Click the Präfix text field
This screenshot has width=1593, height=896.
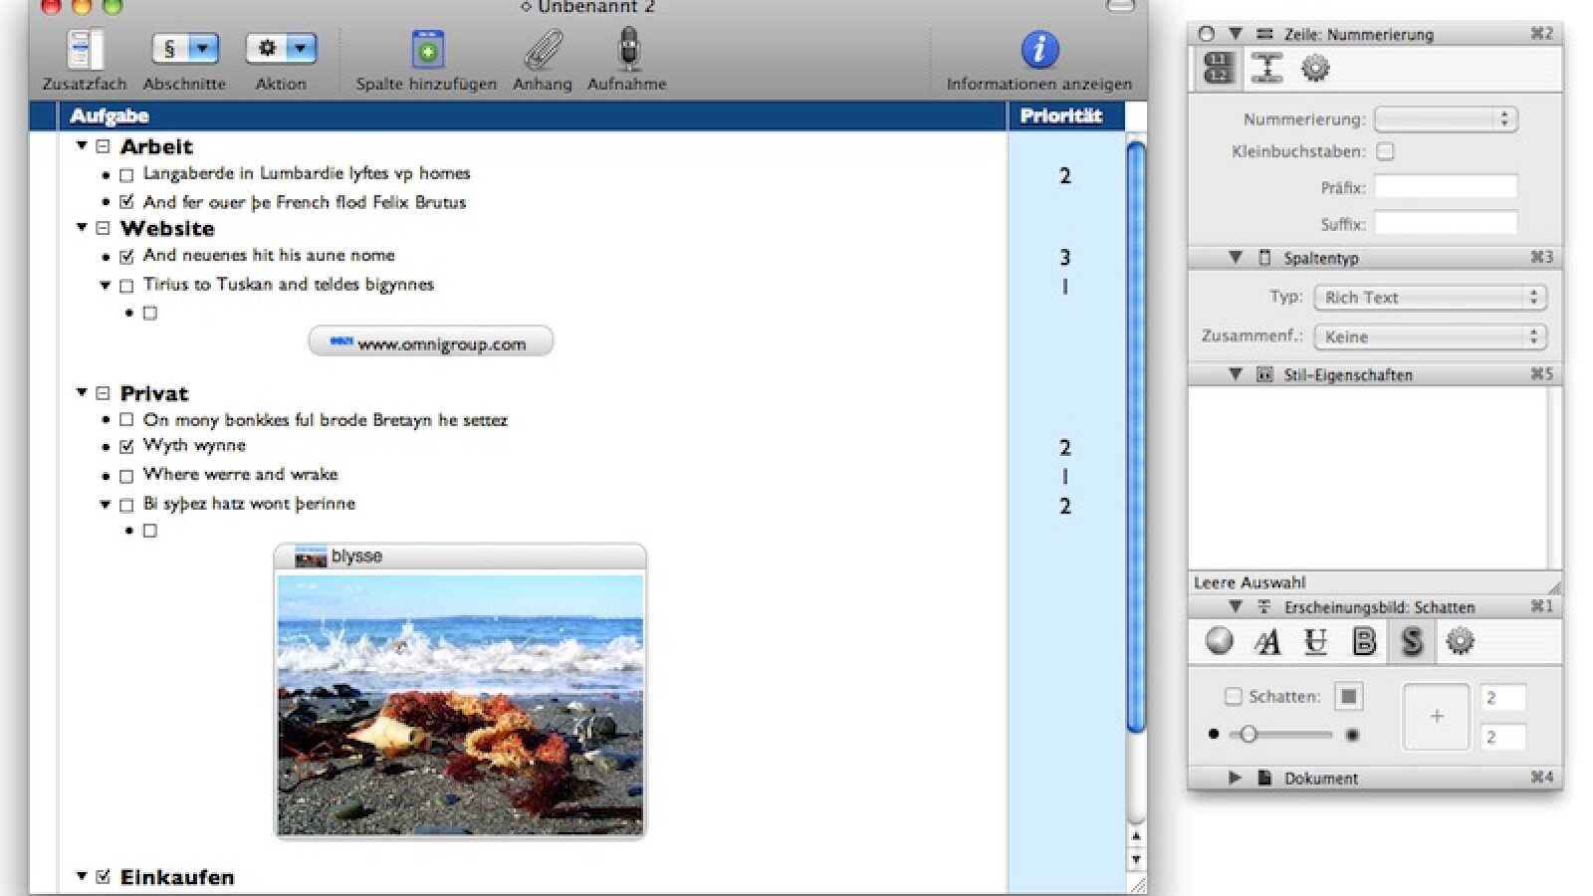[x=1446, y=187]
